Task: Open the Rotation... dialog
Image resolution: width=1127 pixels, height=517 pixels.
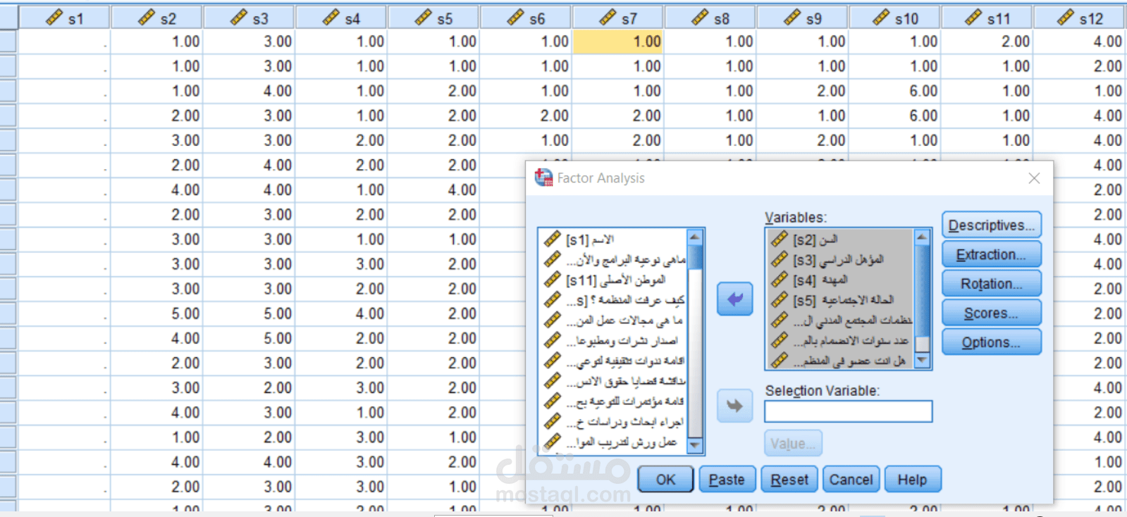Action: click(x=991, y=284)
